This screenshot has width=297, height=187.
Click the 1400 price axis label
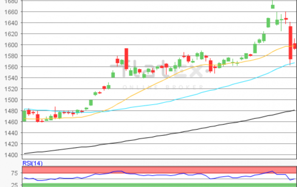[x=11, y=155]
